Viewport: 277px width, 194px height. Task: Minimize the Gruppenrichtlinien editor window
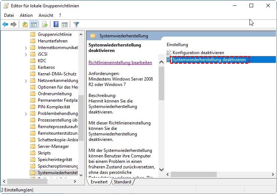pyautogui.click(x=235, y=5)
